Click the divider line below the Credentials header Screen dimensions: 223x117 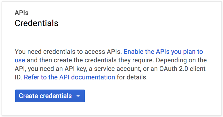coord(112,36)
